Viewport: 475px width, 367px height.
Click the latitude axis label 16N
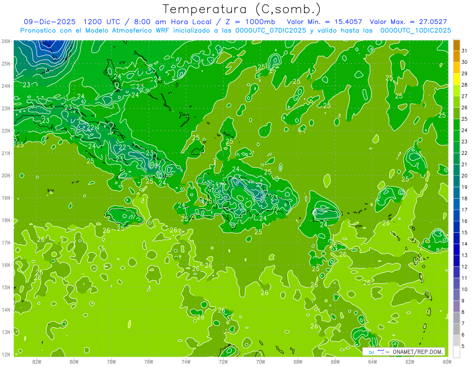coord(6,265)
